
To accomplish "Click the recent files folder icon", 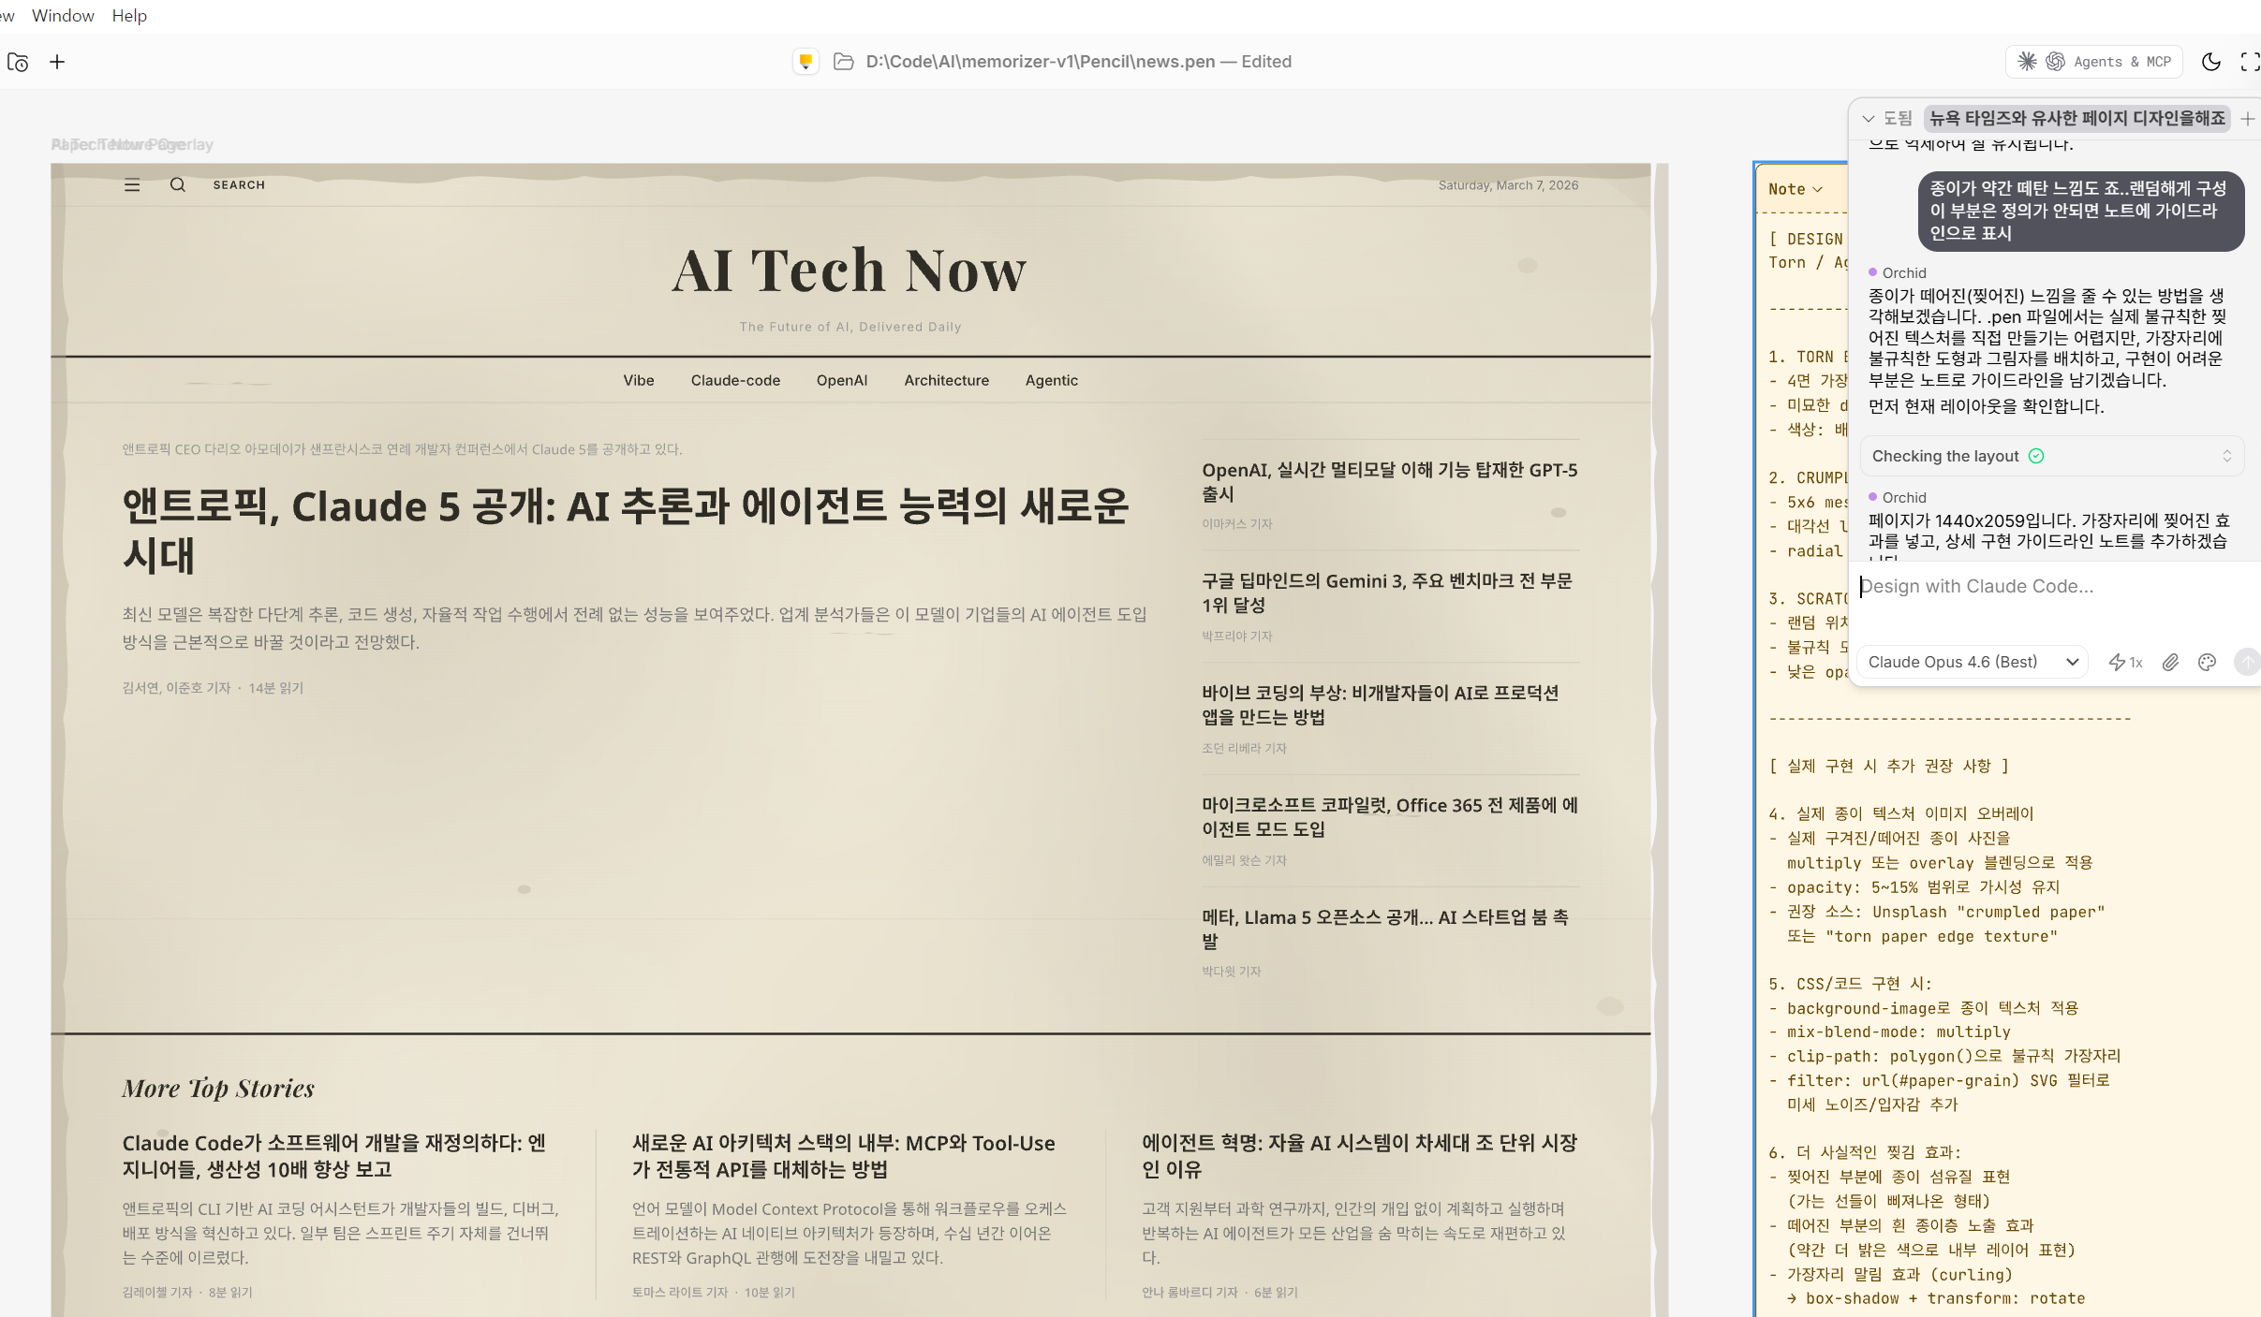I will [x=18, y=62].
